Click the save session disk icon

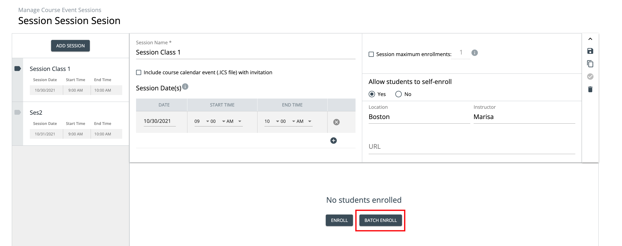[x=590, y=51]
